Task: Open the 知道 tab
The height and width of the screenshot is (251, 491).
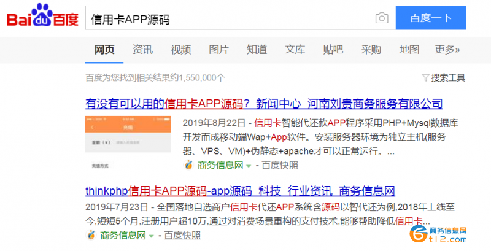Action: (257, 50)
